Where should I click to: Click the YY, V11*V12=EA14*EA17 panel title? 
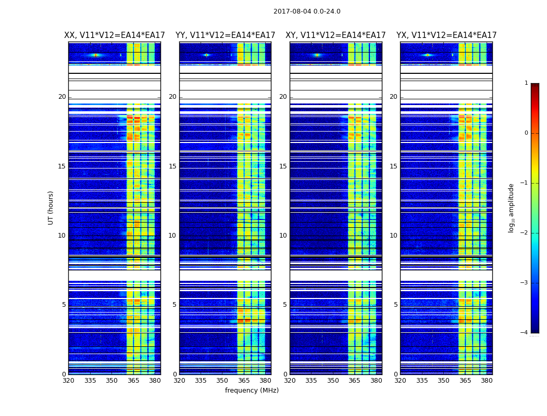click(226, 35)
